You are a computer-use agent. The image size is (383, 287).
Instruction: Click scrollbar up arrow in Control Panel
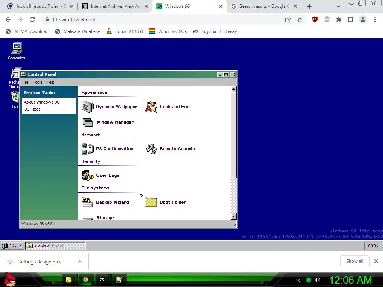233,89
